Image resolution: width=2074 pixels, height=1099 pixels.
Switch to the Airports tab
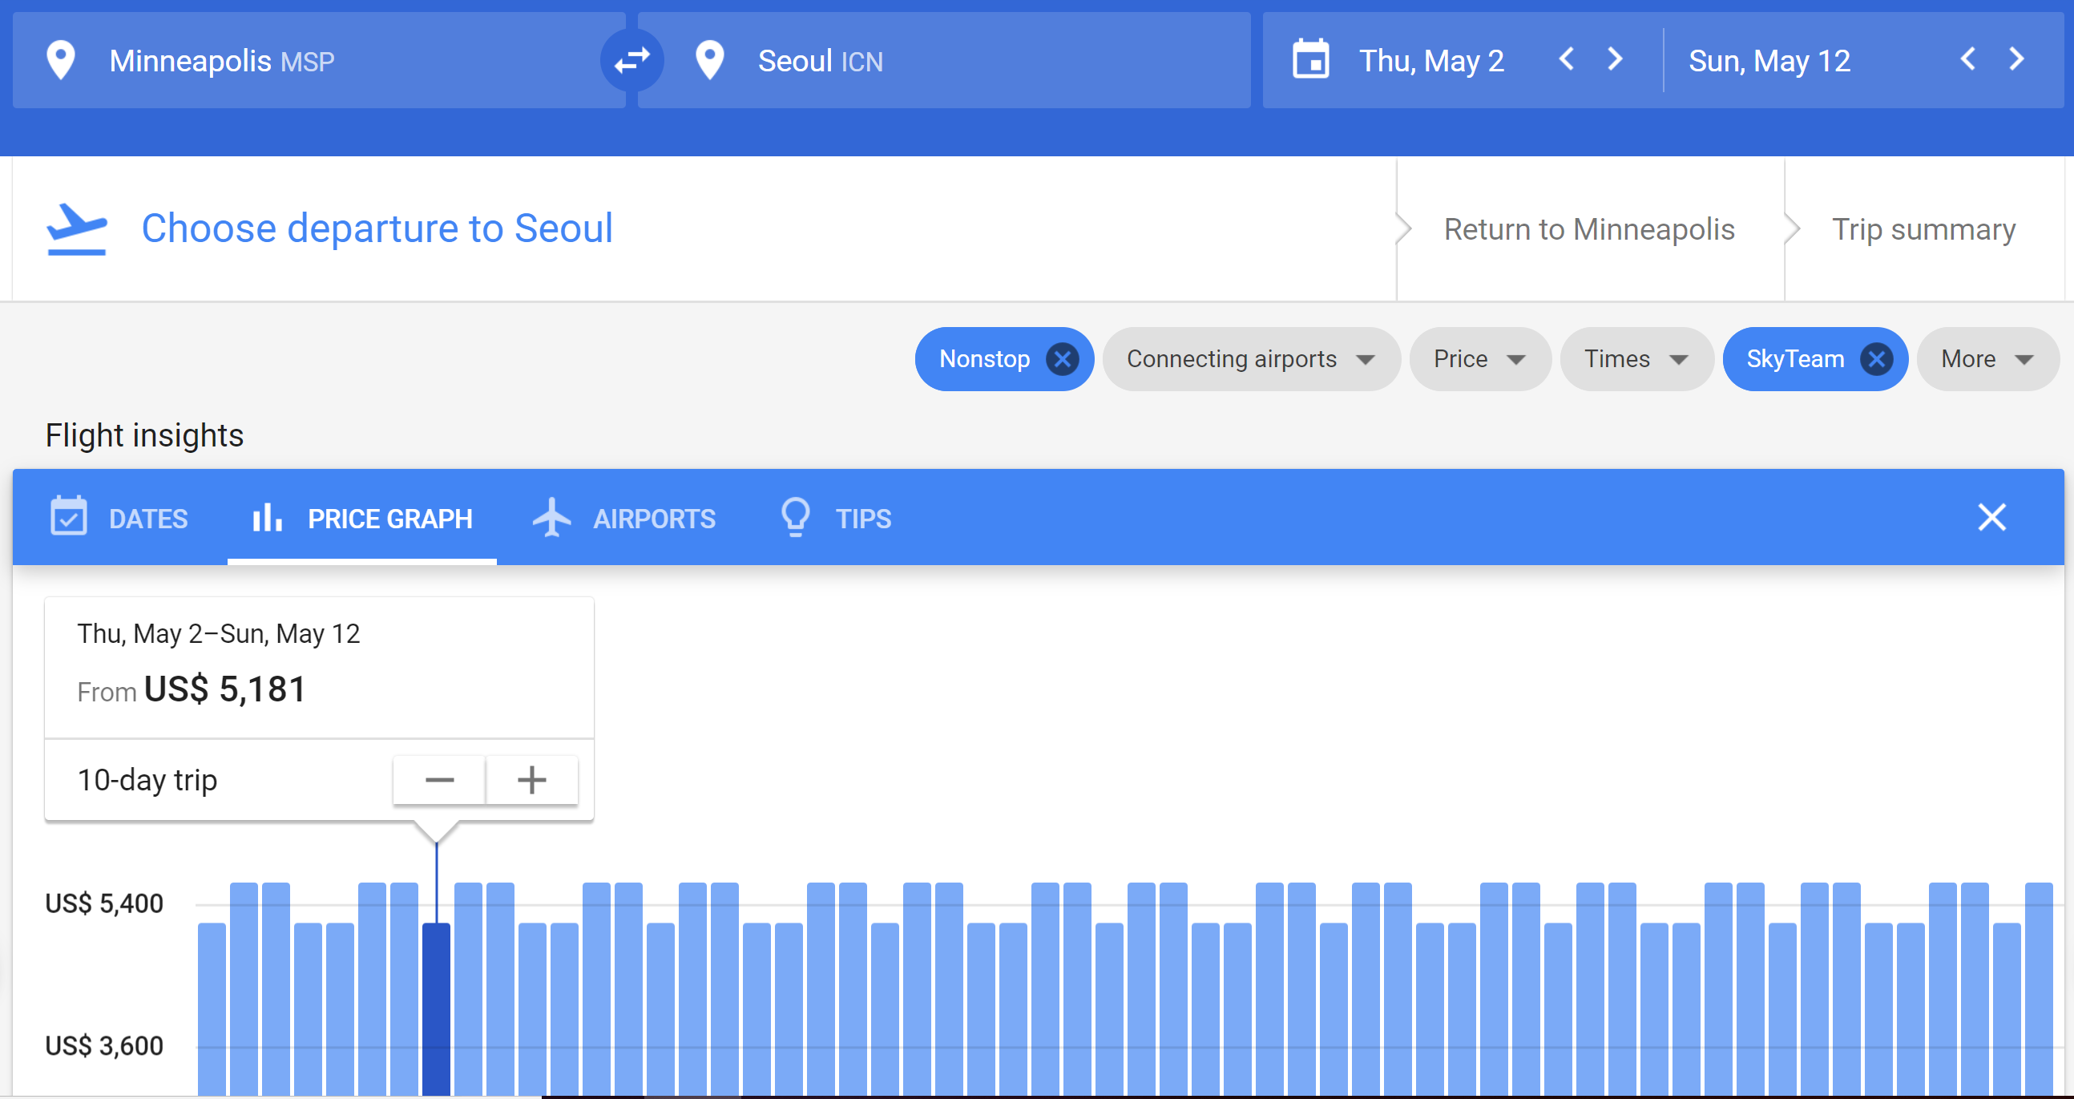tap(625, 518)
